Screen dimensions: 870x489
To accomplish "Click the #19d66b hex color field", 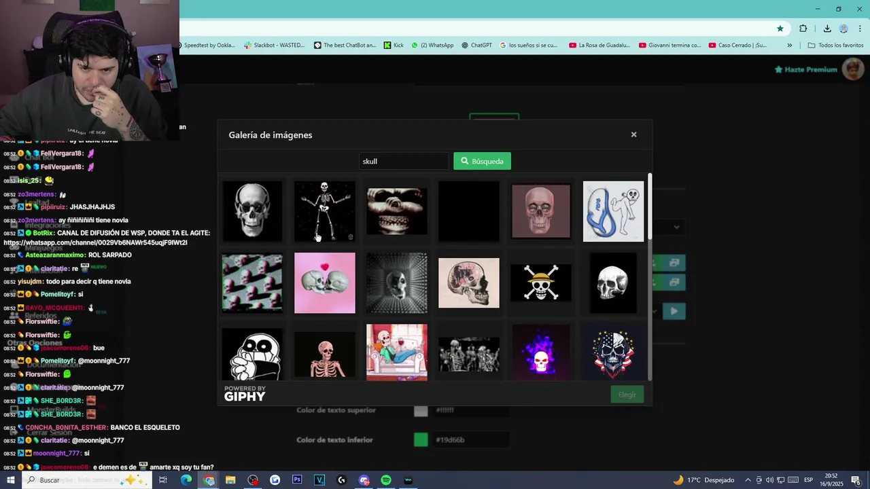I will 472,440.
